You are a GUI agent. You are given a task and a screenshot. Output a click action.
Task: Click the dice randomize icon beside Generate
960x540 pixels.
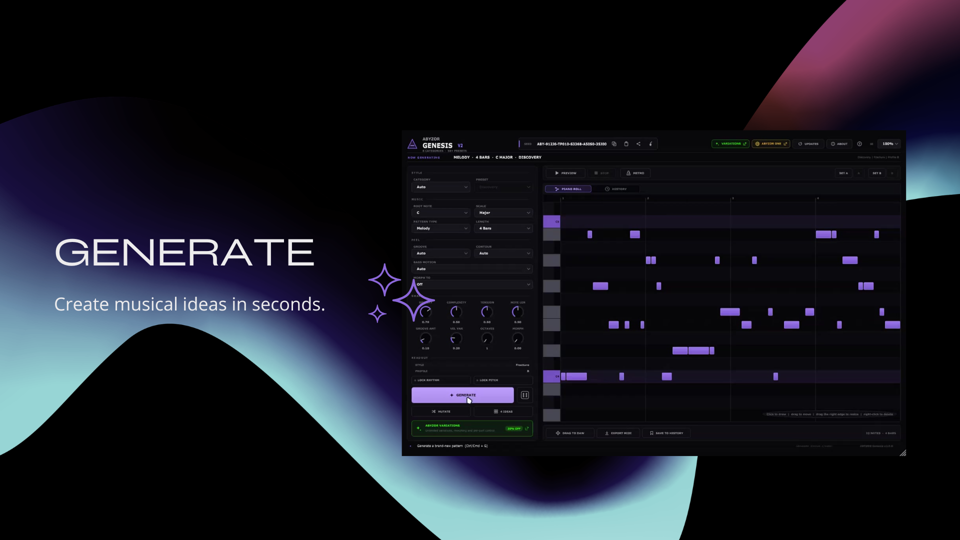tap(524, 395)
